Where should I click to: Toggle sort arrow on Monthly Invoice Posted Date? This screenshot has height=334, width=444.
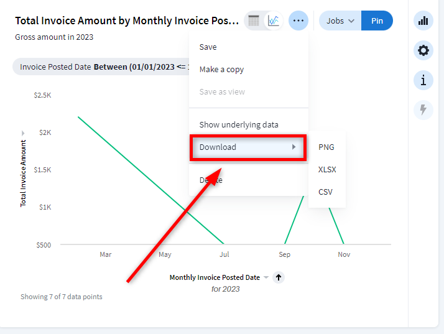(x=279, y=277)
